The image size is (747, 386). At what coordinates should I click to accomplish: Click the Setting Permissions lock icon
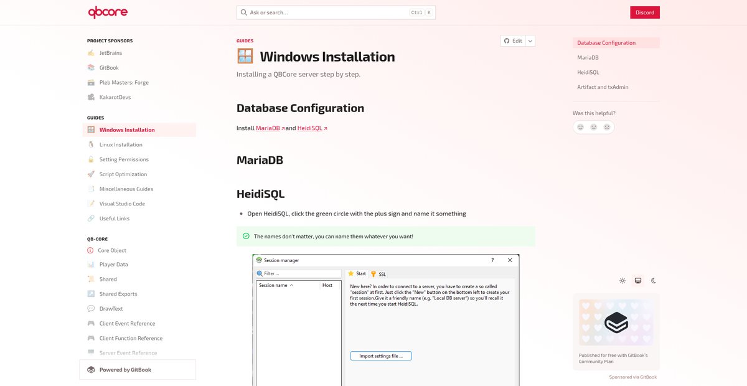tap(91, 159)
